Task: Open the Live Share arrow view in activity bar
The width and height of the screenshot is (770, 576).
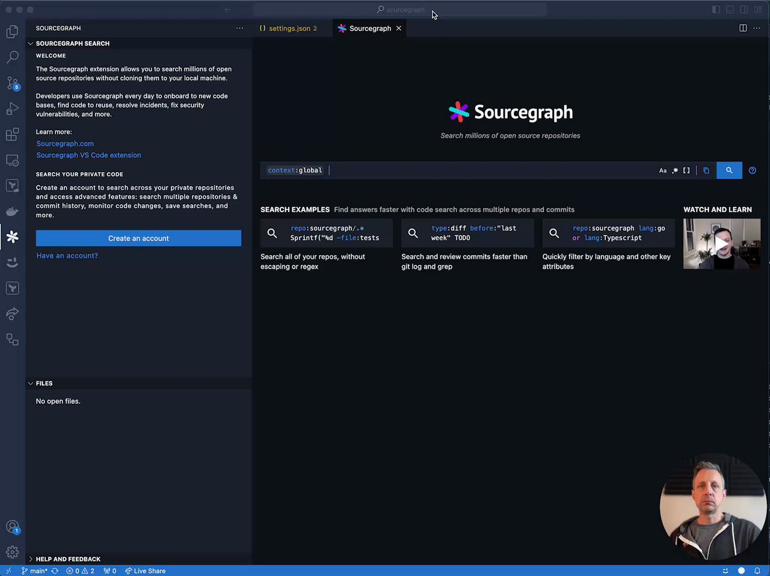Action: click(12, 314)
